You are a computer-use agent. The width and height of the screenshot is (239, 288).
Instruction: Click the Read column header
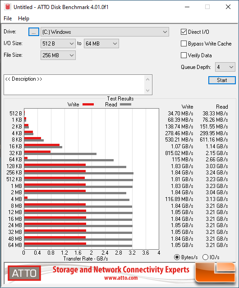tap(222, 107)
